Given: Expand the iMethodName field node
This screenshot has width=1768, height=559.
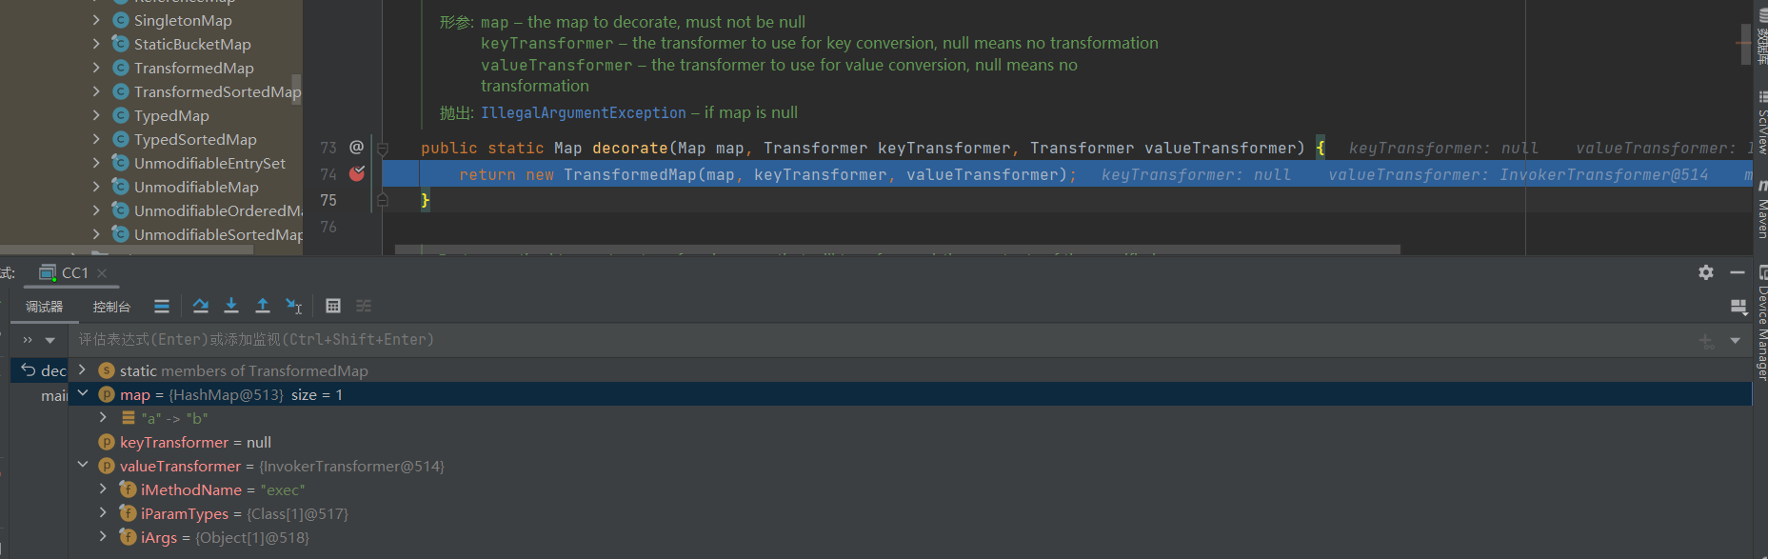Looking at the screenshot, I should coord(103,489).
